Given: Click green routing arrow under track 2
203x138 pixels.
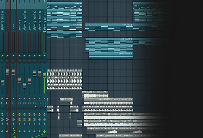Looking at the screenshot, I should (x=44, y=132).
